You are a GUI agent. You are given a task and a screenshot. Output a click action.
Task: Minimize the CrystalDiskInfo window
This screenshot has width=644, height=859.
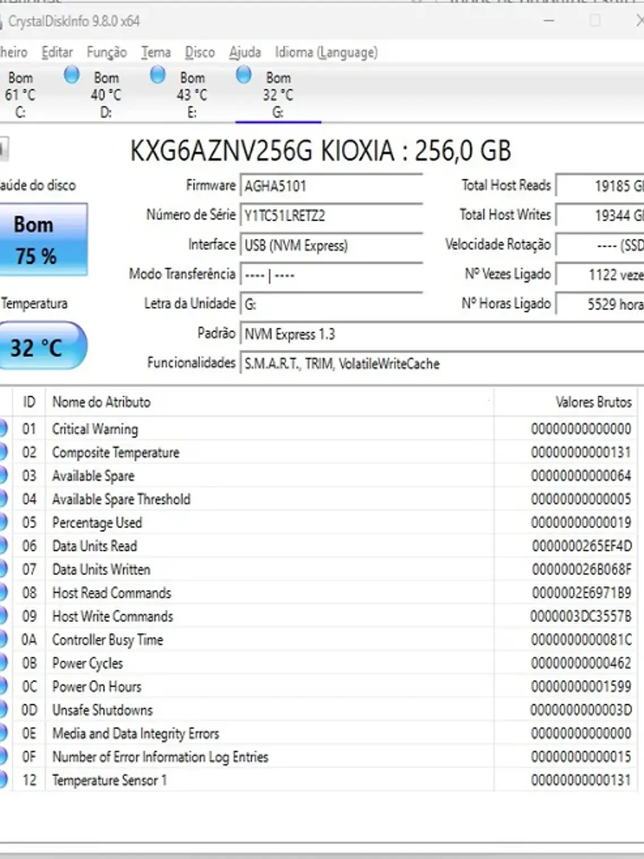click(x=549, y=21)
